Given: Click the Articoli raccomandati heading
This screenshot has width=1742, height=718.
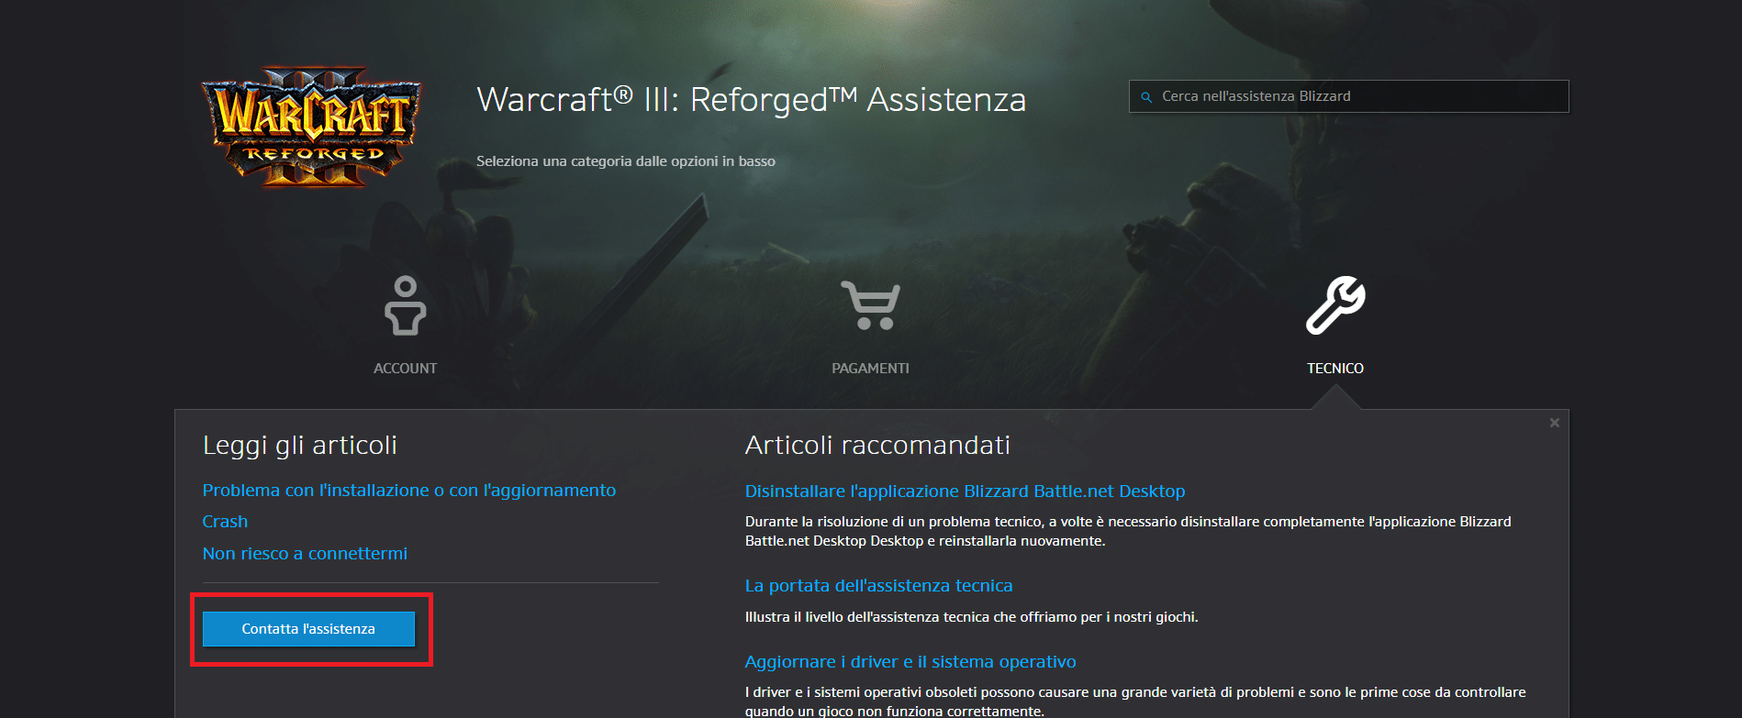Looking at the screenshot, I should click(877, 446).
